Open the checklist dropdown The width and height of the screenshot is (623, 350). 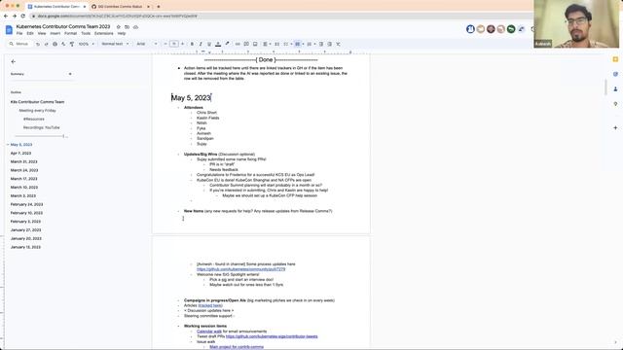pyautogui.click(x=288, y=44)
